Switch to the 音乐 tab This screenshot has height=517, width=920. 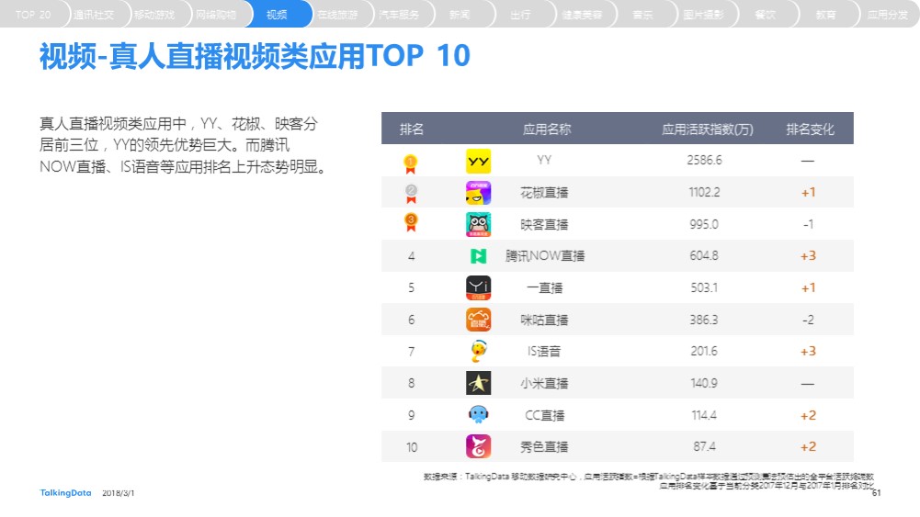(642, 14)
